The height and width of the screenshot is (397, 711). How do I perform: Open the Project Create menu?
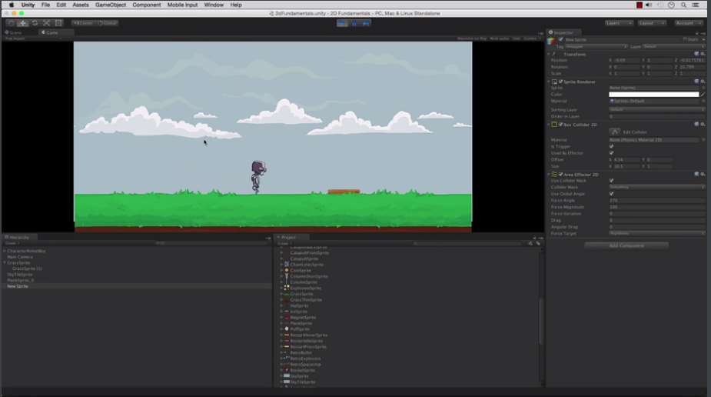coord(284,244)
